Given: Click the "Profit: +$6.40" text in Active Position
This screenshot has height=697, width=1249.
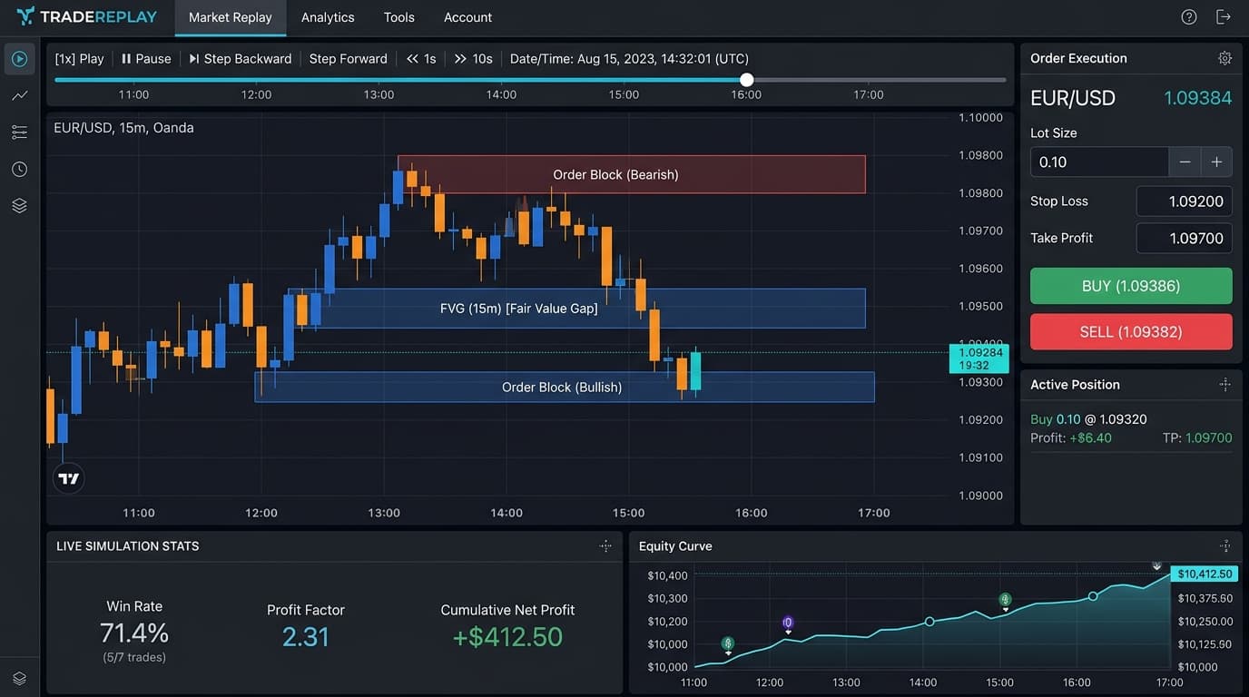Looking at the screenshot, I should pyautogui.click(x=1071, y=438).
